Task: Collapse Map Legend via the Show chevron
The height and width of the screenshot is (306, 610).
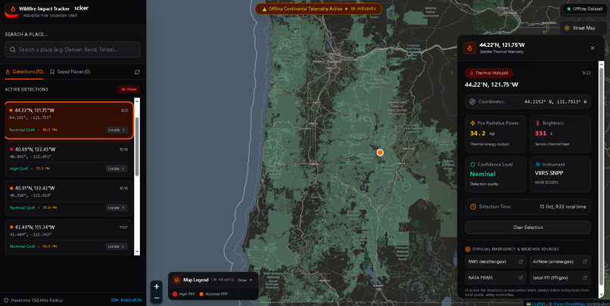Action: pyautogui.click(x=251, y=280)
